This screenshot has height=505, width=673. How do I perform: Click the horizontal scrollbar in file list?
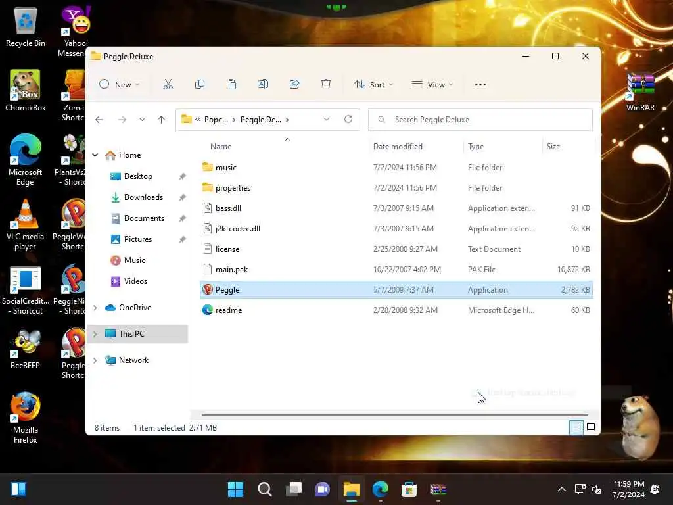tap(394, 415)
